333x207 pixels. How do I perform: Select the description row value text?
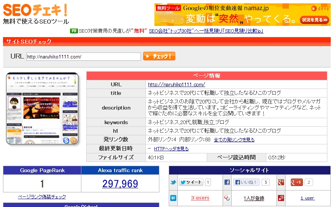tap(234, 107)
